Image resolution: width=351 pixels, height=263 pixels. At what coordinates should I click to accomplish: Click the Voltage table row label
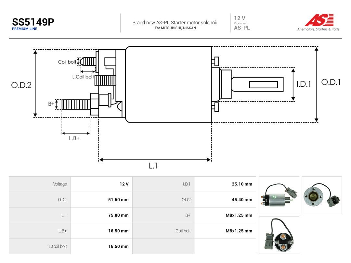[x=60, y=184]
